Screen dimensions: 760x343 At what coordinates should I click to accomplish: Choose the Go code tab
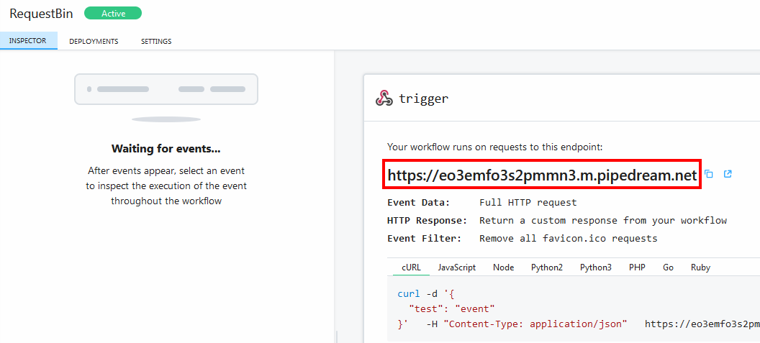(668, 267)
